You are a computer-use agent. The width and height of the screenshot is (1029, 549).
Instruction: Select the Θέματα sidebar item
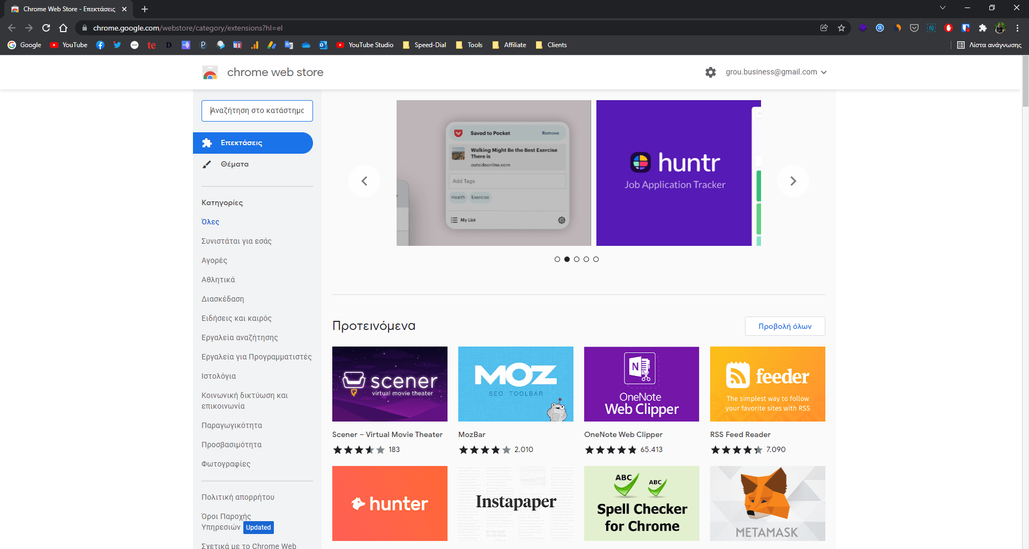(235, 164)
